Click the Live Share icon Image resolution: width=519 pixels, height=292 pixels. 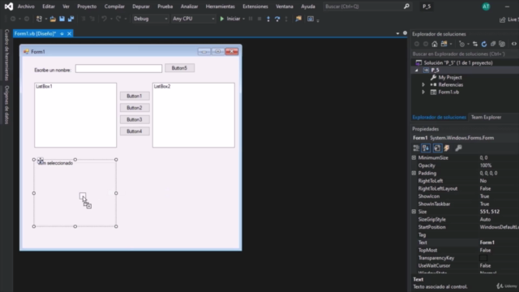(503, 19)
